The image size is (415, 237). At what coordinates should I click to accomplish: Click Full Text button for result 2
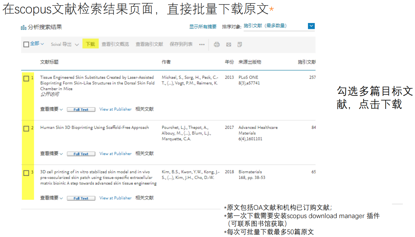[81, 154]
